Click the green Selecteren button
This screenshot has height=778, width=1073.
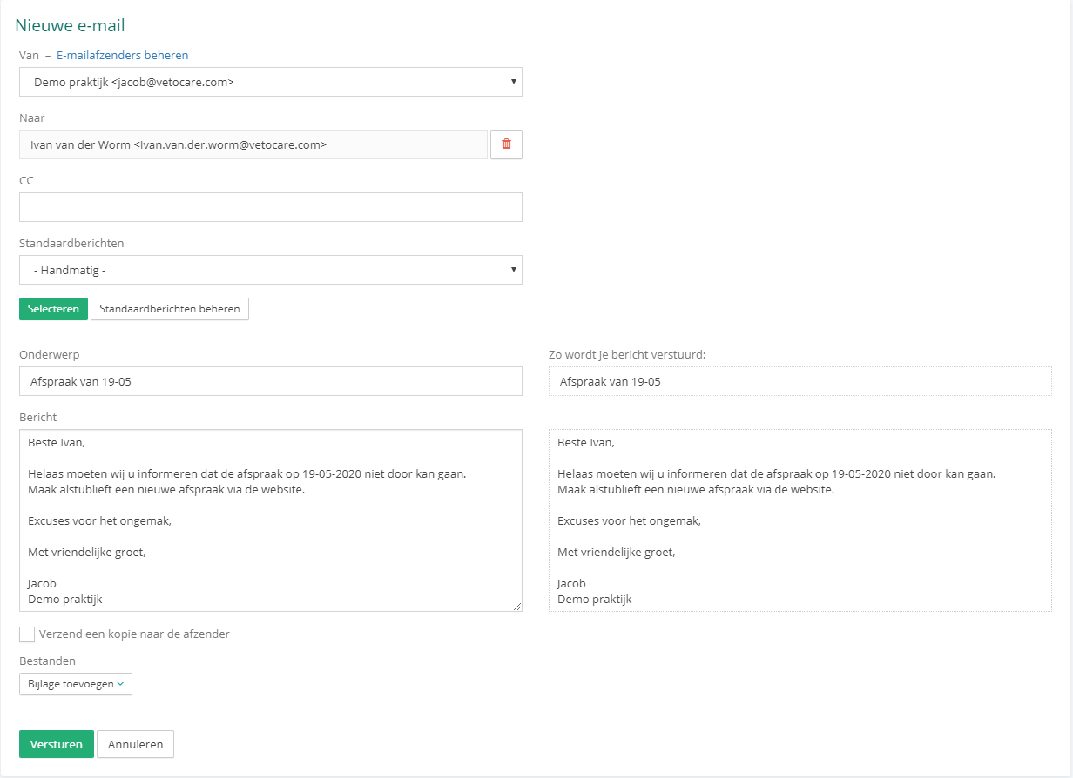(53, 309)
